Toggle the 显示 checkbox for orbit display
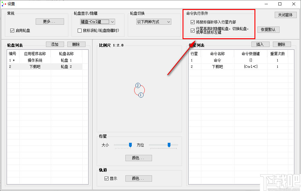The width and height of the screenshot is (301, 191). 106,178
